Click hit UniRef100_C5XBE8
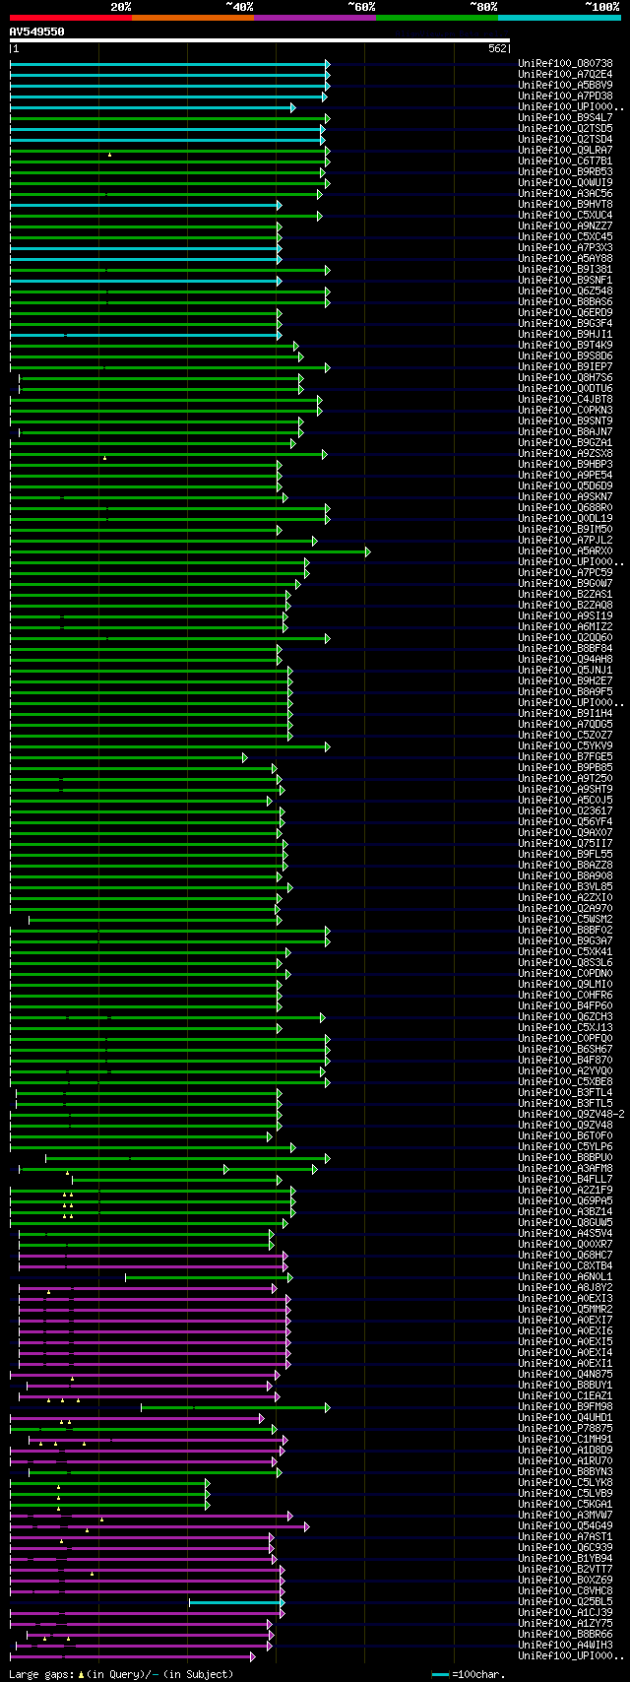This screenshot has height=1682, width=630. [565, 1082]
